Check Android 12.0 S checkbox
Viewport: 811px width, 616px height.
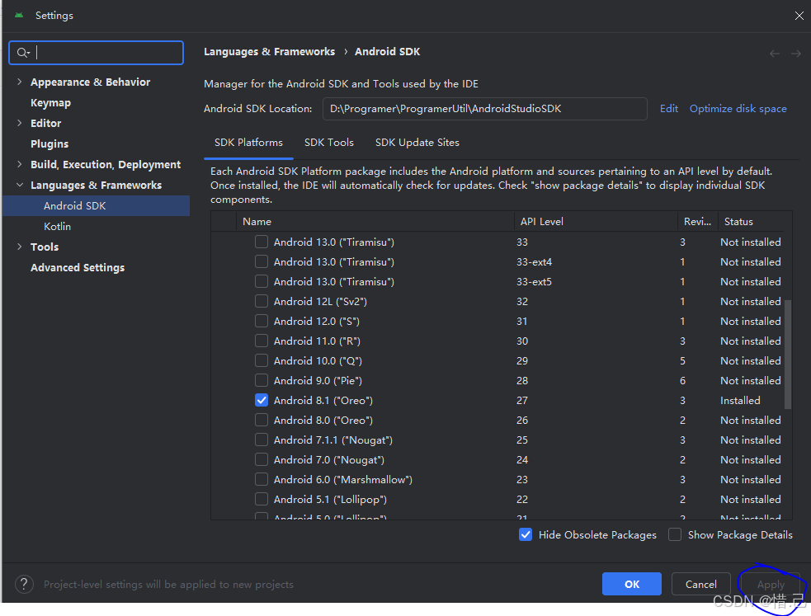click(x=262, y=322)
